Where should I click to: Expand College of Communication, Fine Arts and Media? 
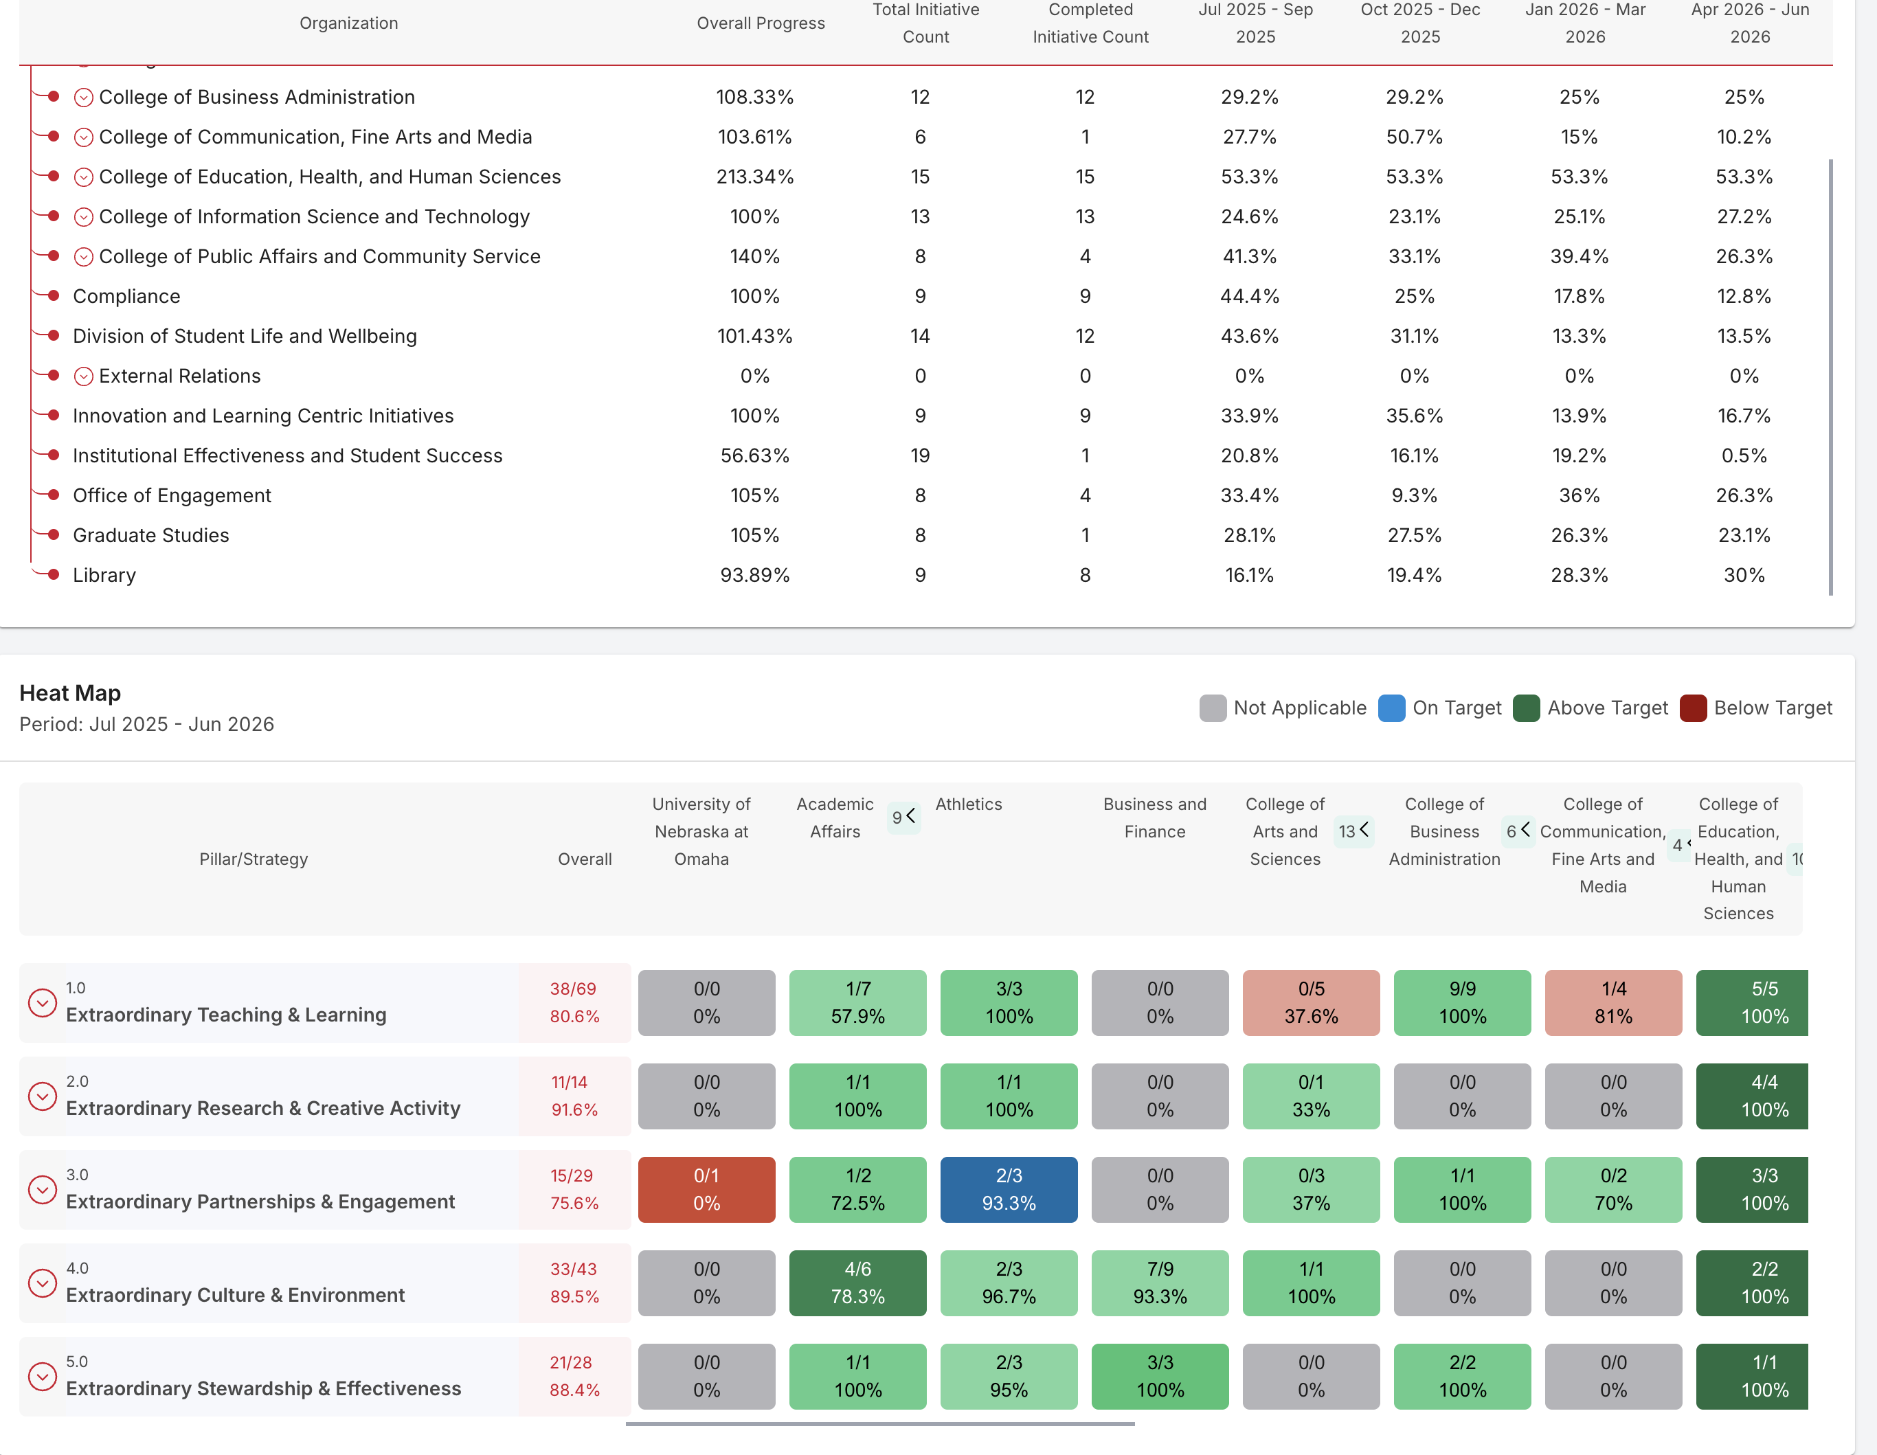coord(83,137)
